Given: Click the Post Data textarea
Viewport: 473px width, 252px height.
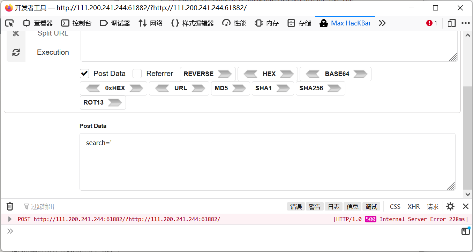Looking at the screenshot, I should (x=268, y=162).
